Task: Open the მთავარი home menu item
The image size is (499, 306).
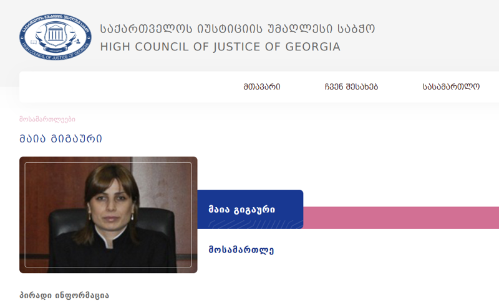Action: [262, 86]
